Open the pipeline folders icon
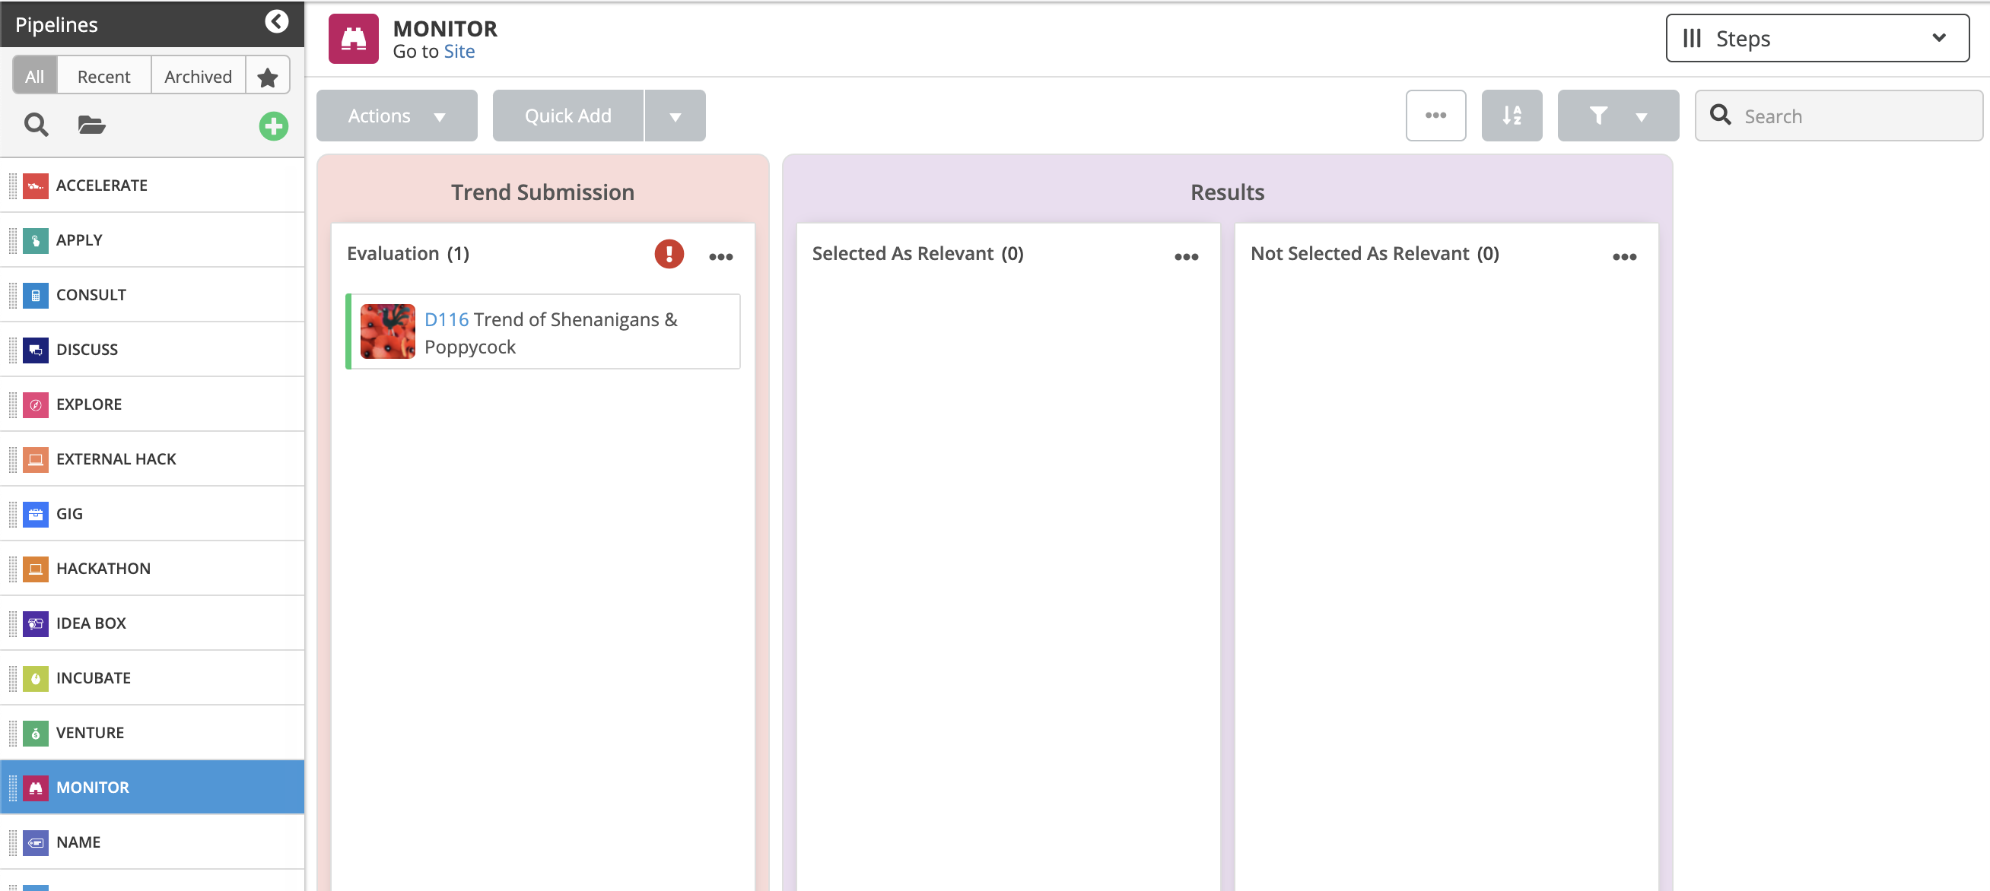Viewport: 1990px width, 891px height. (x=91, y=125)
